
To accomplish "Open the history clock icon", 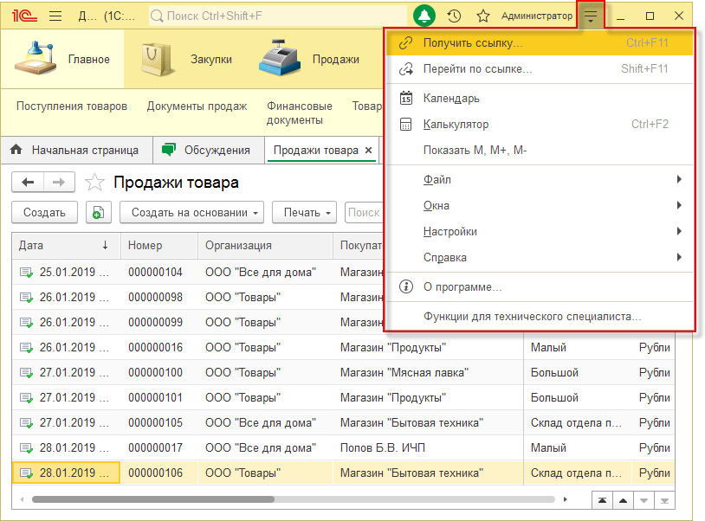I will pyautogui.click(x=454, y=16).
